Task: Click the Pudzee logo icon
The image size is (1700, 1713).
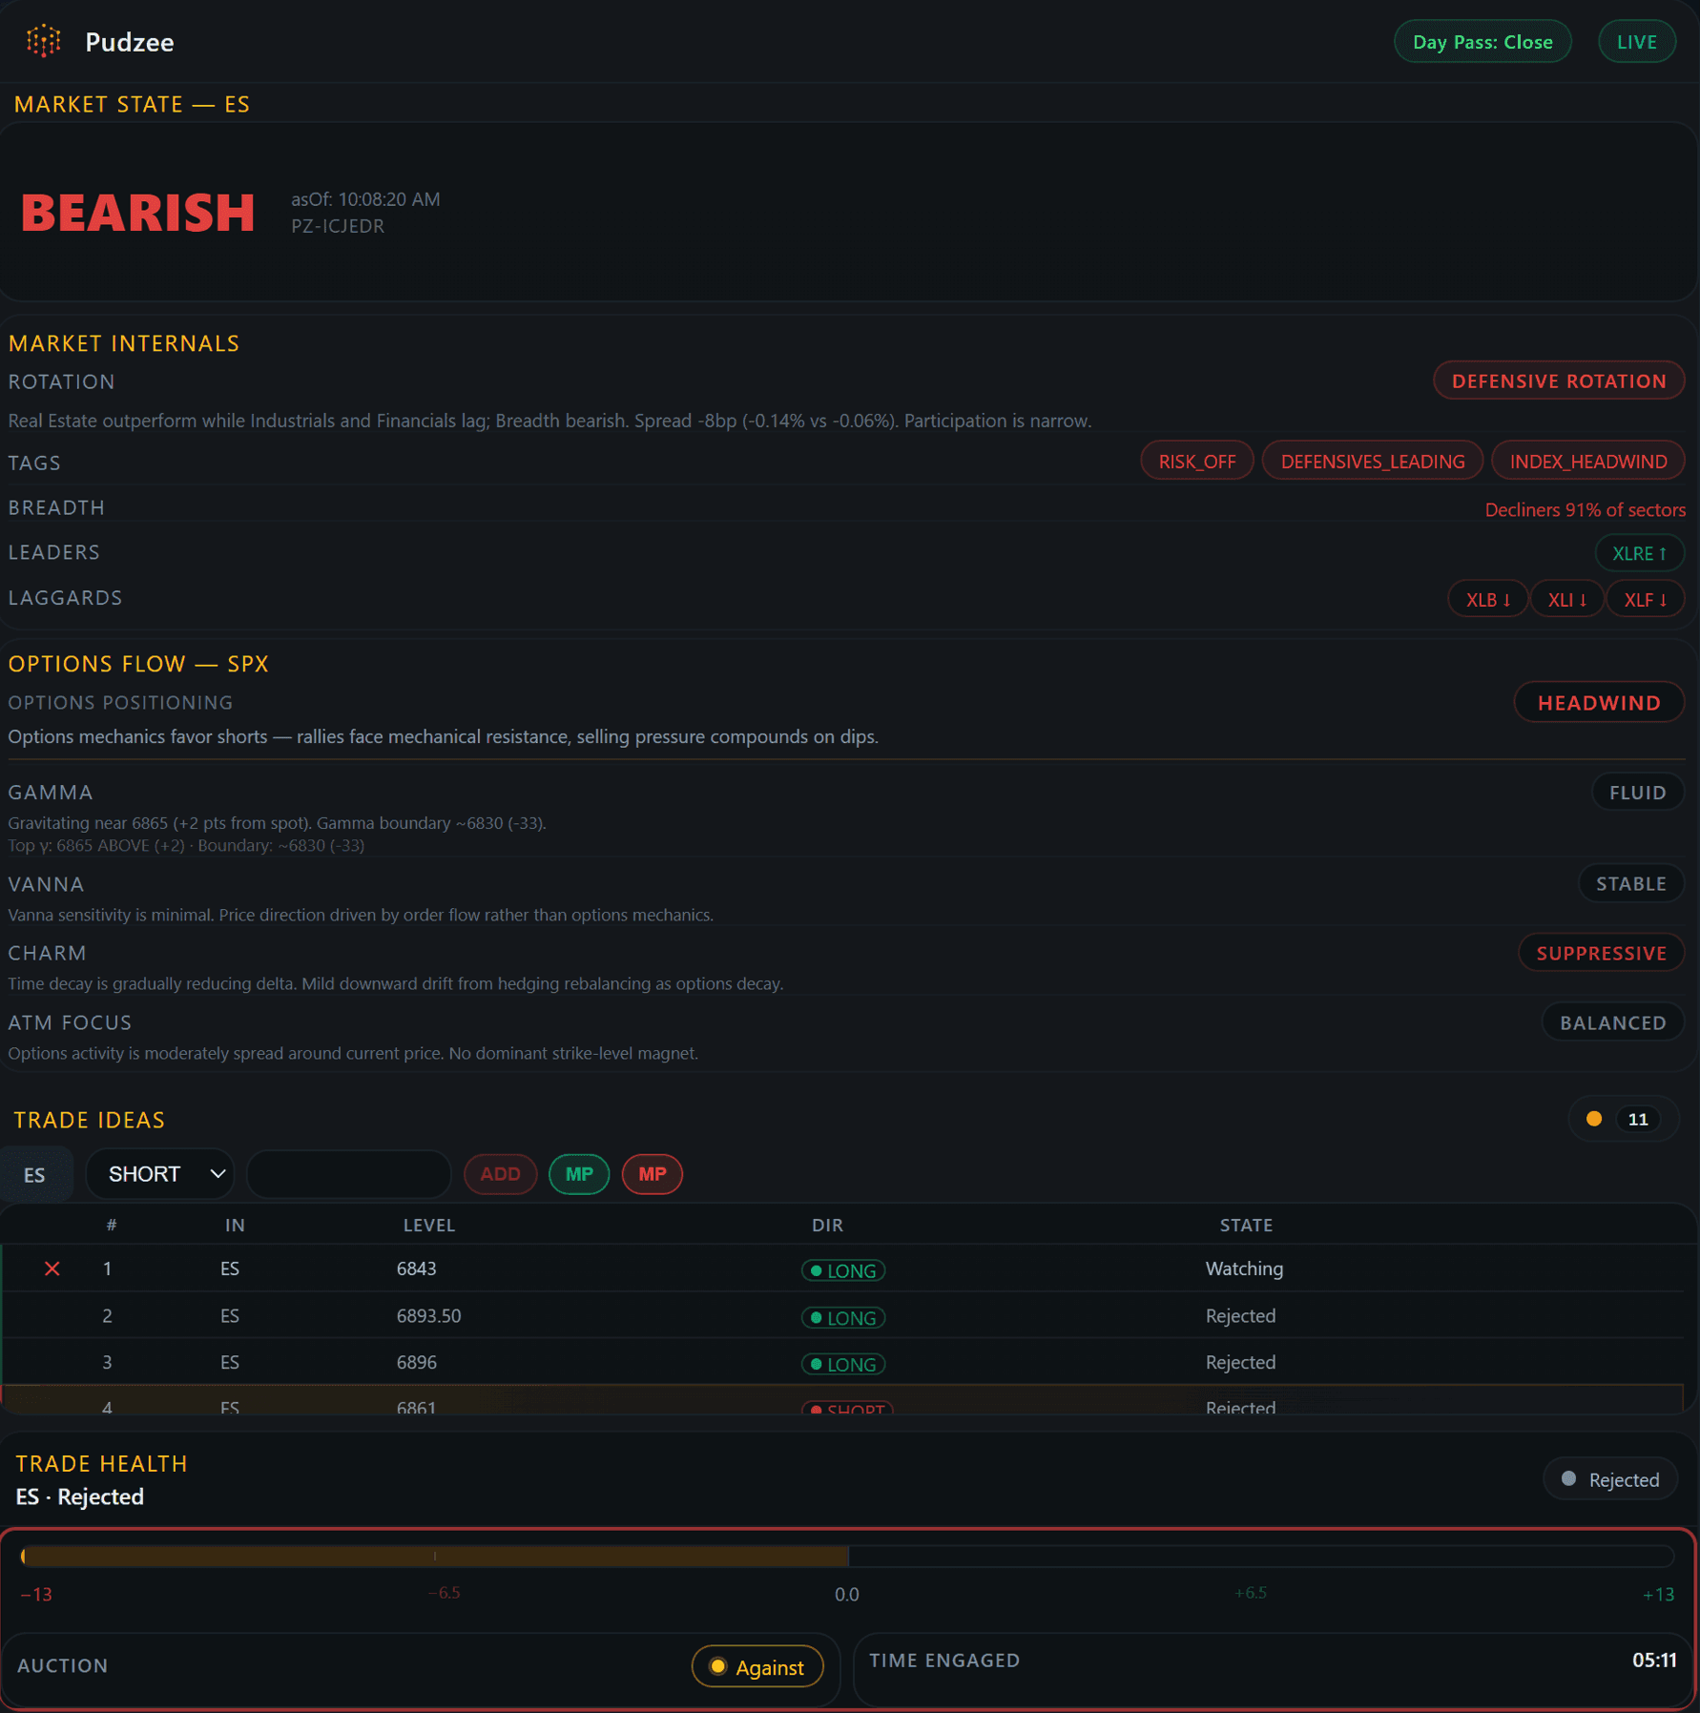Action: point(42,41)
